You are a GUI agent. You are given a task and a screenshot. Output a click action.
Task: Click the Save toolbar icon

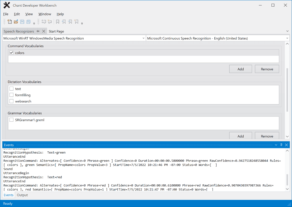[x=22, y=22]
